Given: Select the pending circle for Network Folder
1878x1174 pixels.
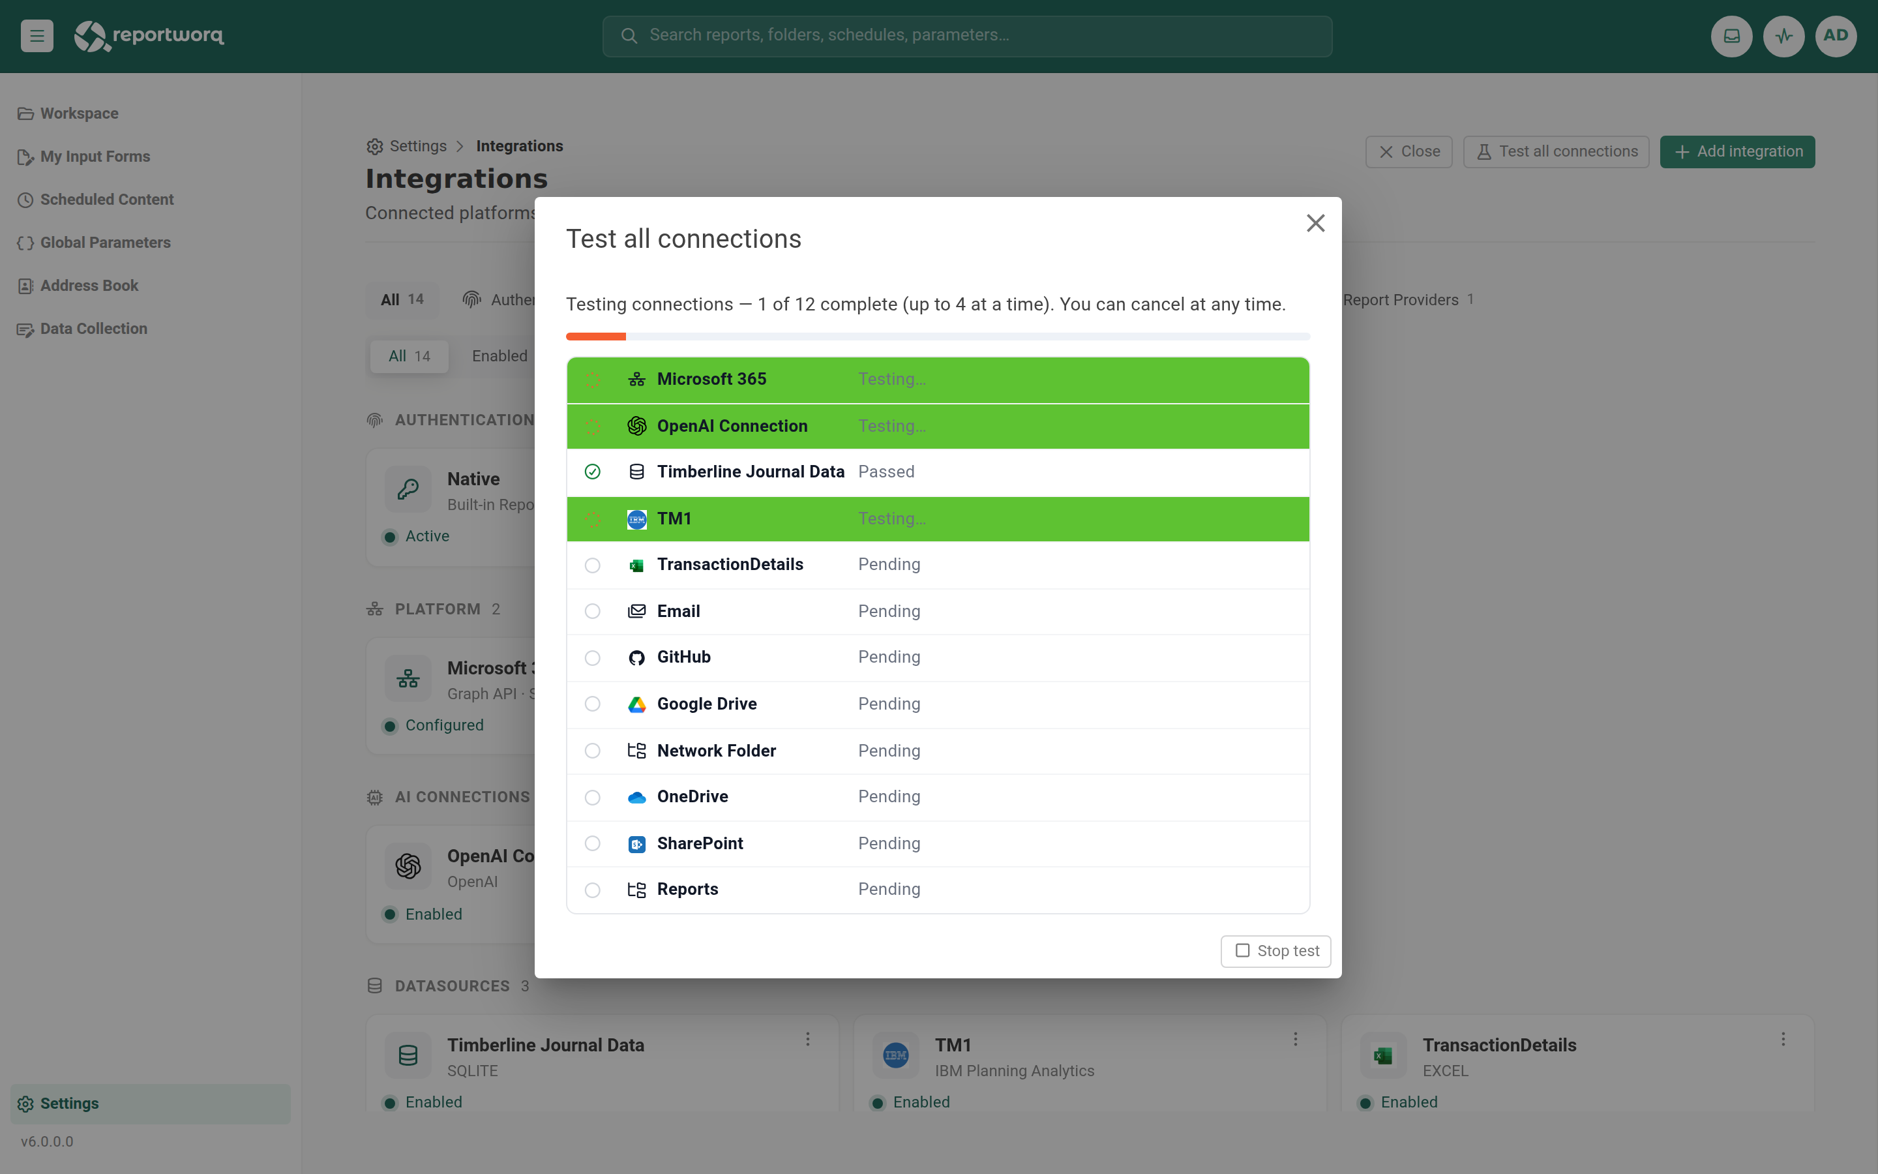Looking at the screenshot, I should [x=592, y=751].
